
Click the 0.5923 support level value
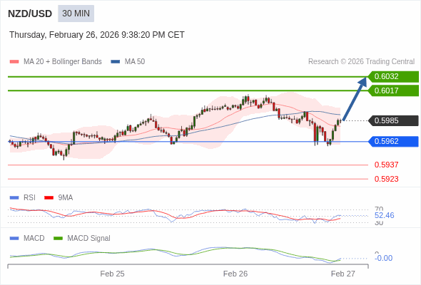click(386, 179)
